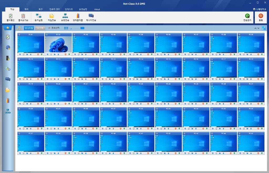Switch to 복구 tab
Screen dimensions: 269x173
(40, 9)
